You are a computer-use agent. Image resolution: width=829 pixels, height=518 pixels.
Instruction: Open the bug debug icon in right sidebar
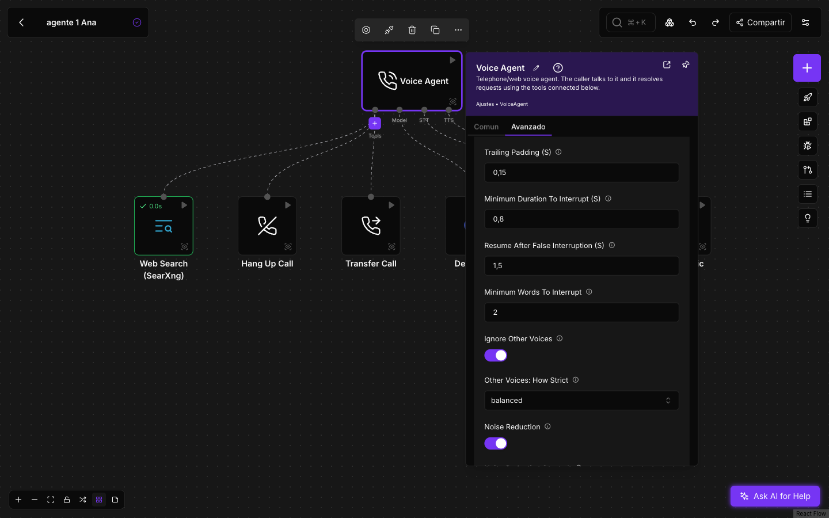coord(808,146)
